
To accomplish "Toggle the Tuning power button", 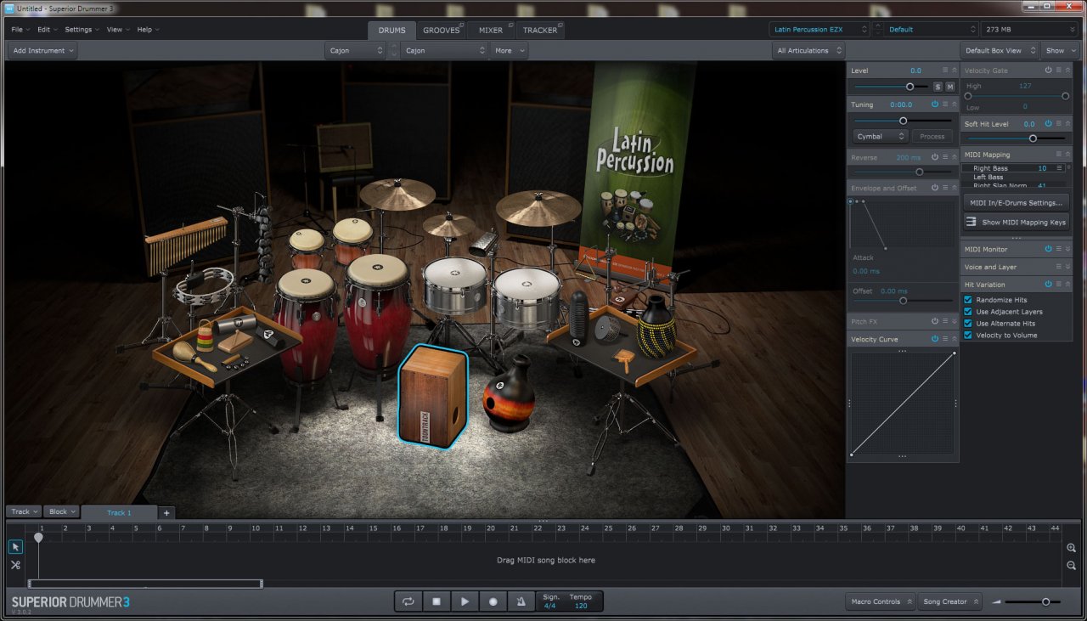I will tap(934, 104).
